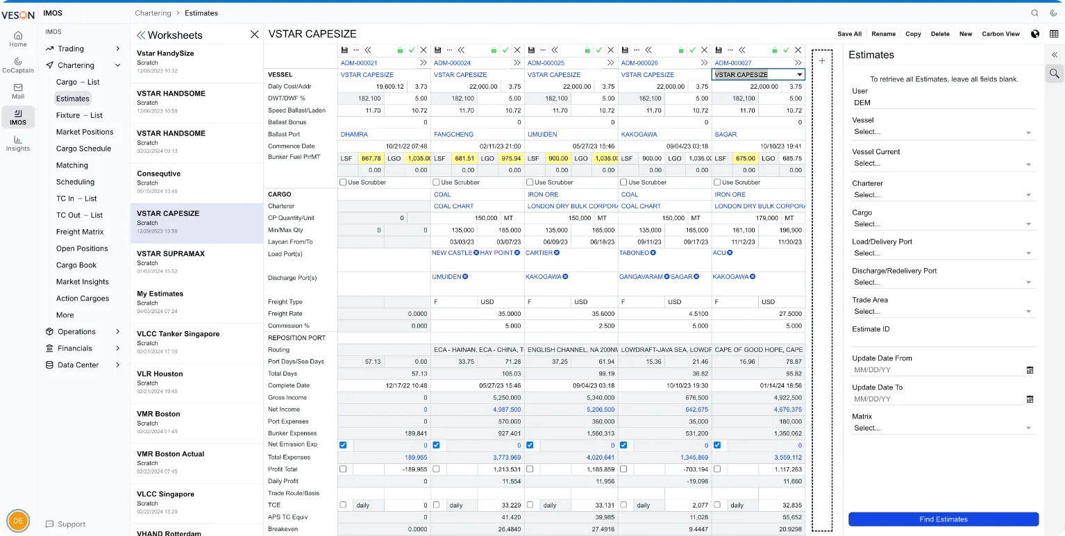Remove NEW CASTLE load port chip
This screenshot has height=536, width=1065.
[x=476, y=253]
